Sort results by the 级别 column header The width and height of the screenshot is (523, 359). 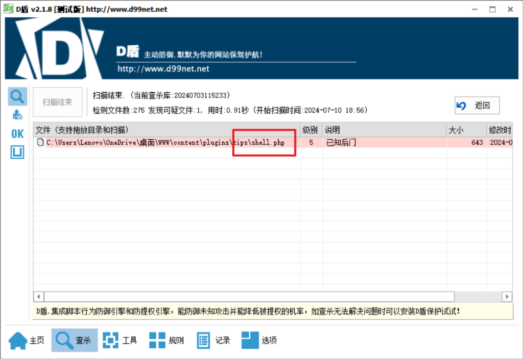[311, 130]
